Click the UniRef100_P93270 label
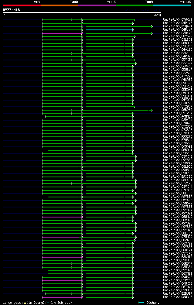The height and width of the screenshot is (305, 194). tap(178, 136)
